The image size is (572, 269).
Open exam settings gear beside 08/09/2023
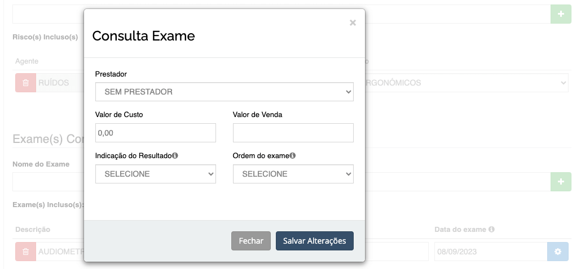558,252
